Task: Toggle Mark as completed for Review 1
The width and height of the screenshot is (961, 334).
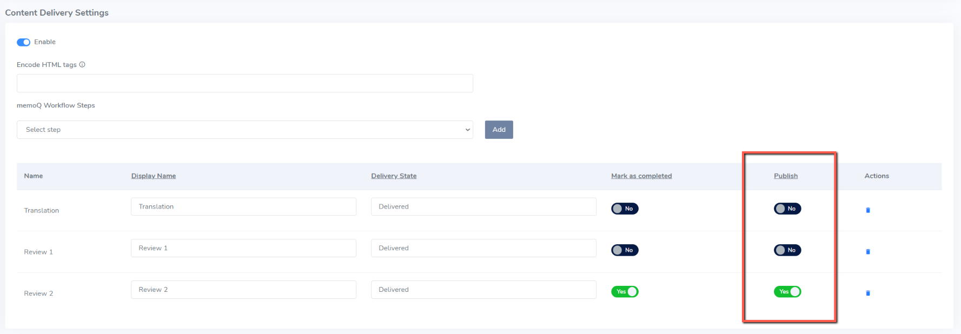Action: (x=625, y=250)
